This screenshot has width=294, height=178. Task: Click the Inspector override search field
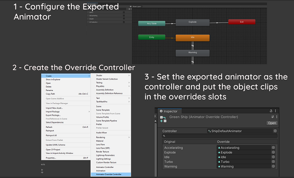point(219,136)
